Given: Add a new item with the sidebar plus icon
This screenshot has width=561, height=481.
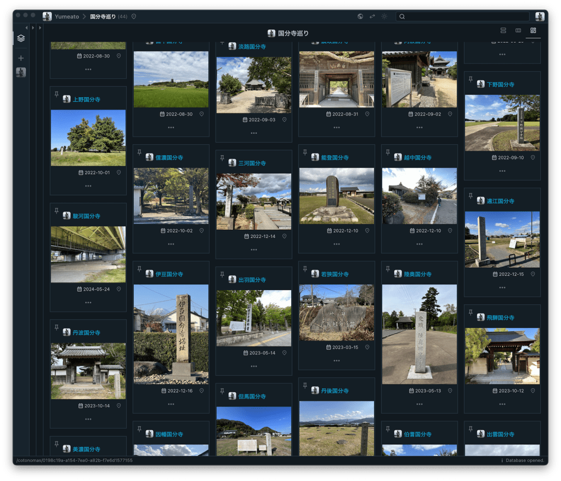Looking at the screenshot, I should pos(21,58).
